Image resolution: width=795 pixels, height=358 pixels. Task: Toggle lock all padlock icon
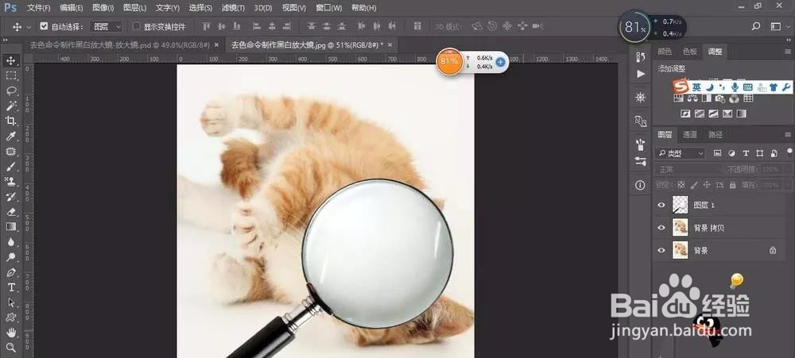731,185
